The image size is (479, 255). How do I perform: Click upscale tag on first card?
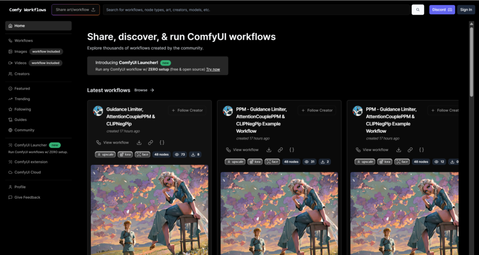pos(106,154)
